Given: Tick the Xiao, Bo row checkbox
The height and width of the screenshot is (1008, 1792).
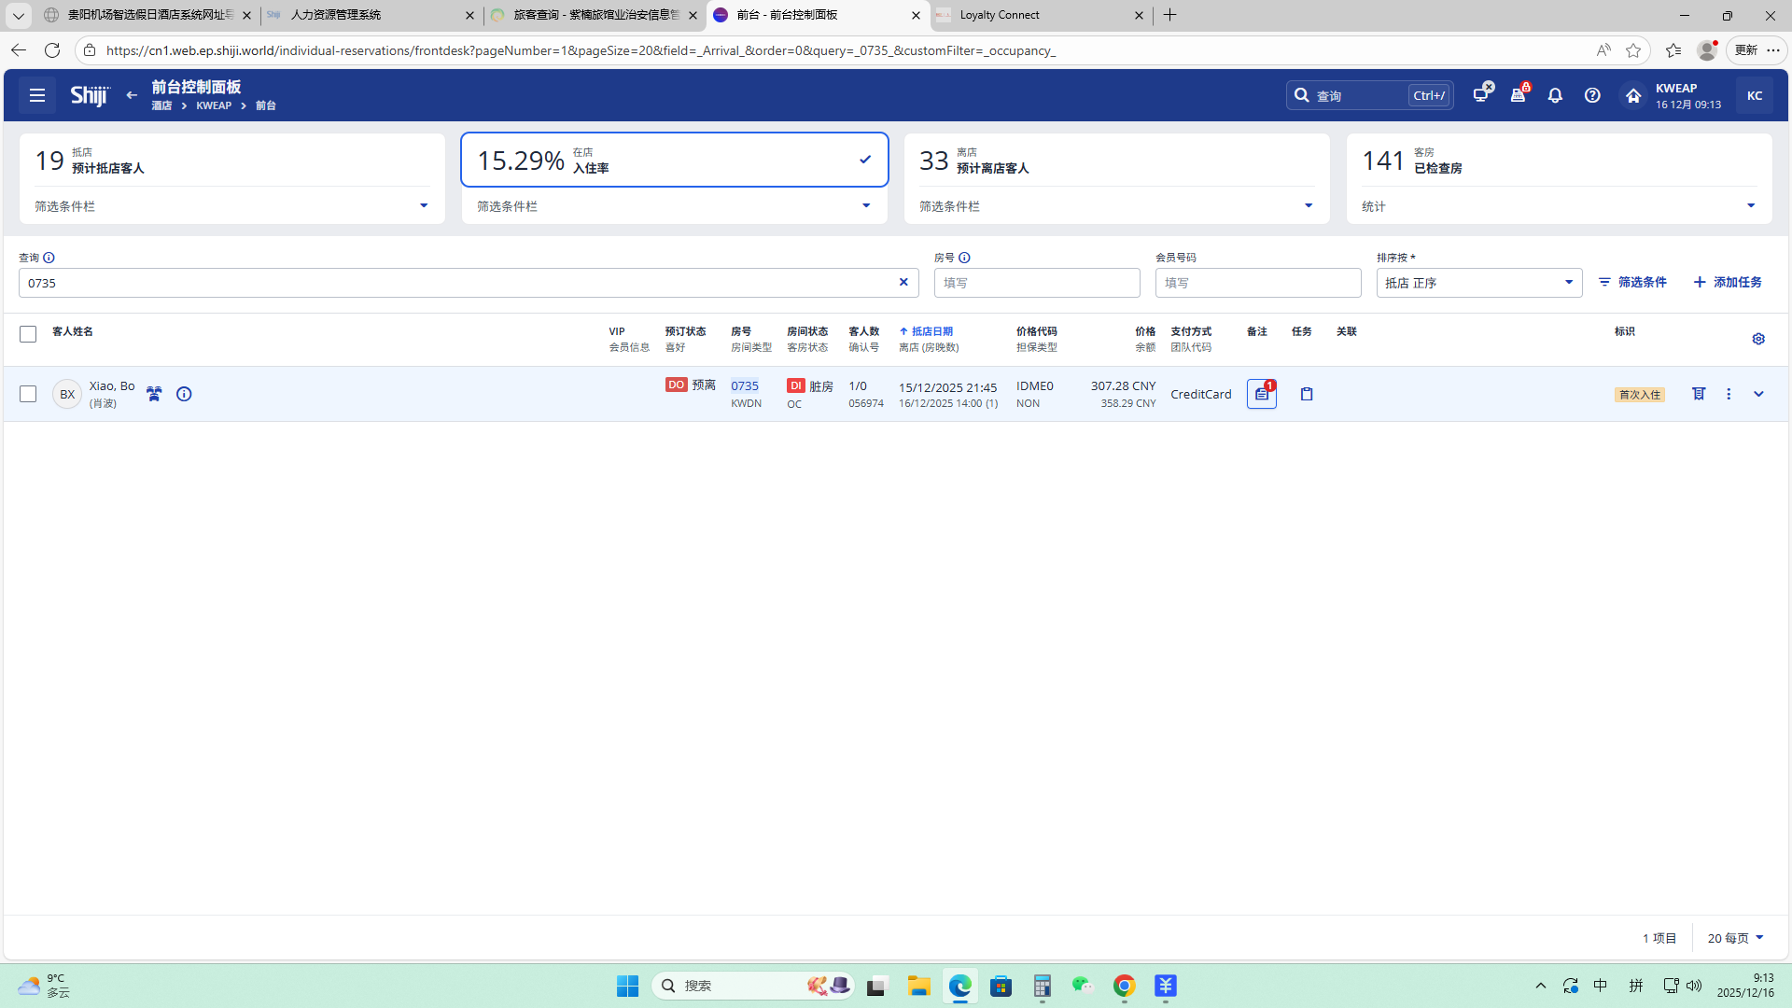Looking at the screenshot, I should tap(28, 394).
